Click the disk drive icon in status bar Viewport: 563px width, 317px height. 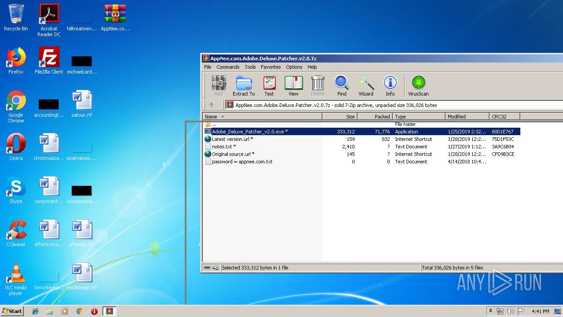[x=207, y=268]
